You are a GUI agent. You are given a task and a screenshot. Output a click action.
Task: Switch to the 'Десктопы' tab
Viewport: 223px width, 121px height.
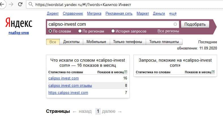pos(71,42)
